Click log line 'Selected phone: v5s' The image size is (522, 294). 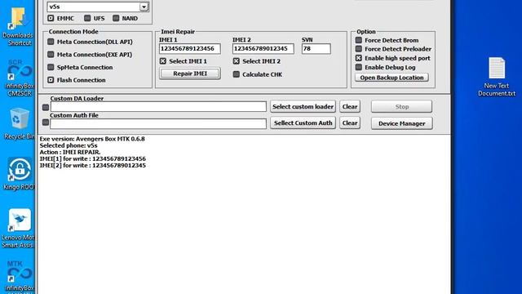pyautogui.click(x=69, y=145)
